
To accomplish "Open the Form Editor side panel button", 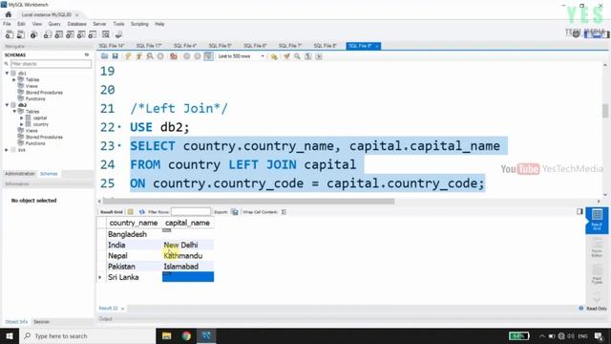I will [597, 248].
